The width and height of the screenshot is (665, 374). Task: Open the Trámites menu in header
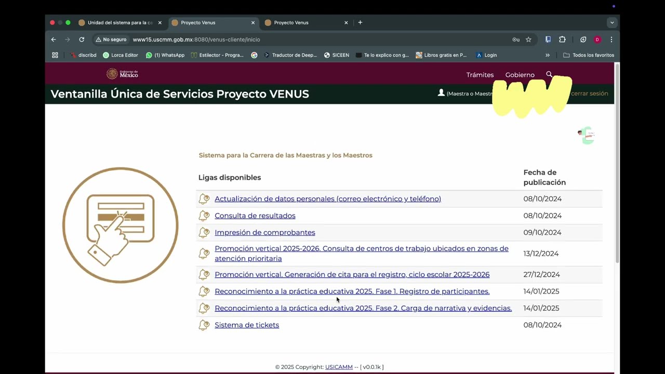480,75
